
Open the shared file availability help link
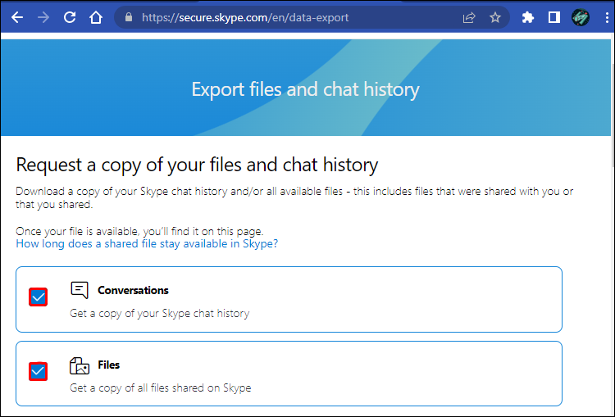point(147,243)
